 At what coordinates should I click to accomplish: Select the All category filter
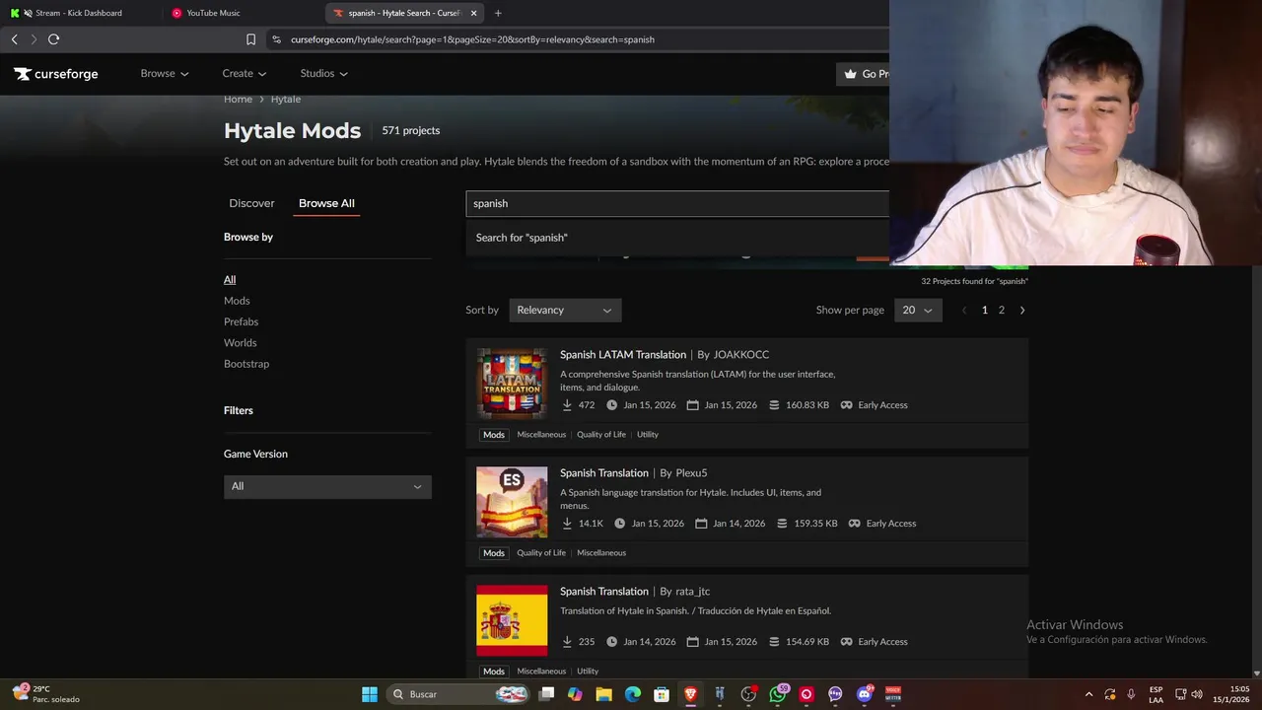pos(230,280)
